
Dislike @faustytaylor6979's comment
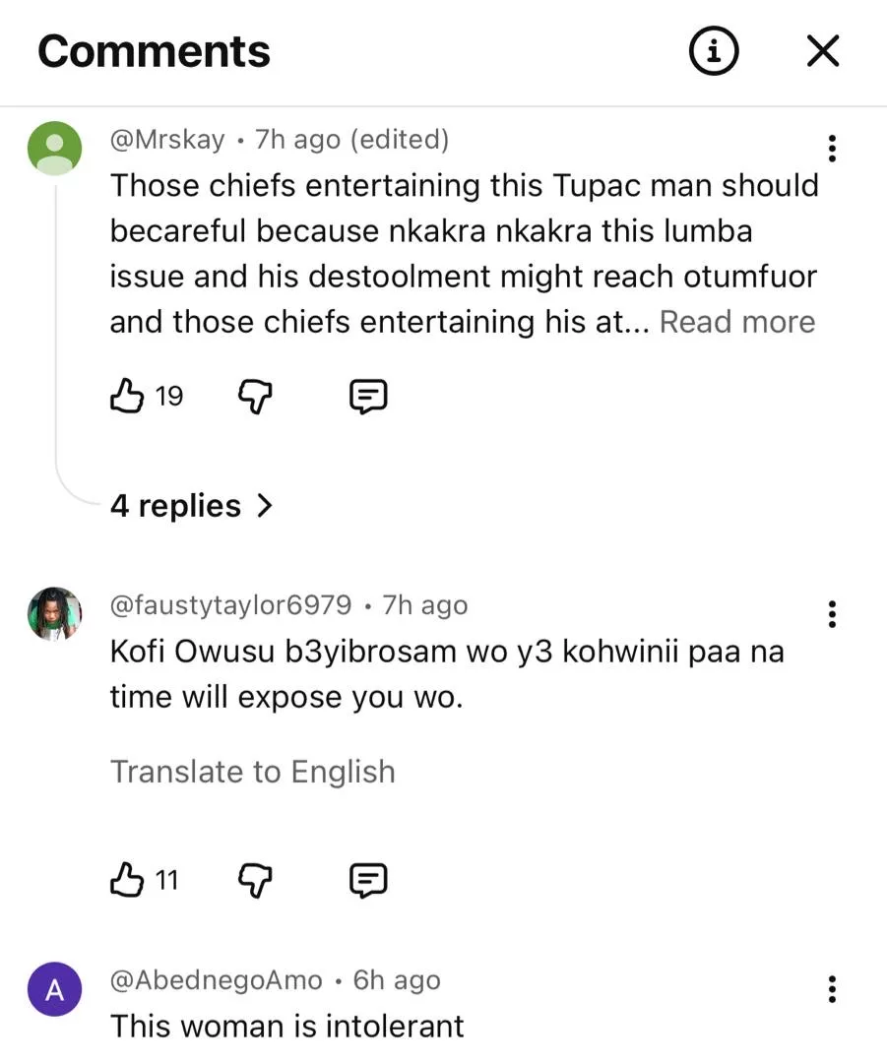coord(256,879)
